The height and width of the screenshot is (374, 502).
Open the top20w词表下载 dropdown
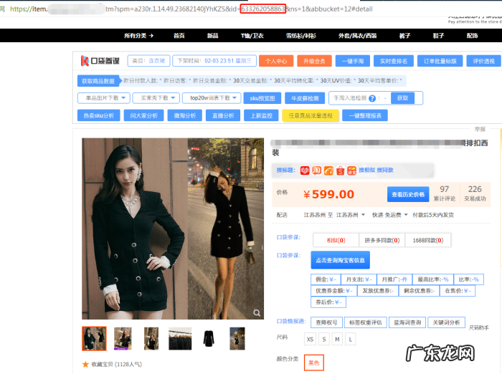(212, 98)
